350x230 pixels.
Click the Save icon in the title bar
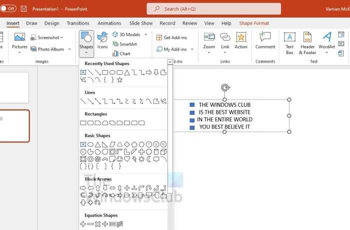(23, 9)
